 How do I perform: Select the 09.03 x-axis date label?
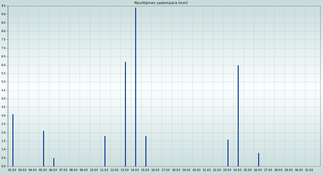click(x=84, y=170)
